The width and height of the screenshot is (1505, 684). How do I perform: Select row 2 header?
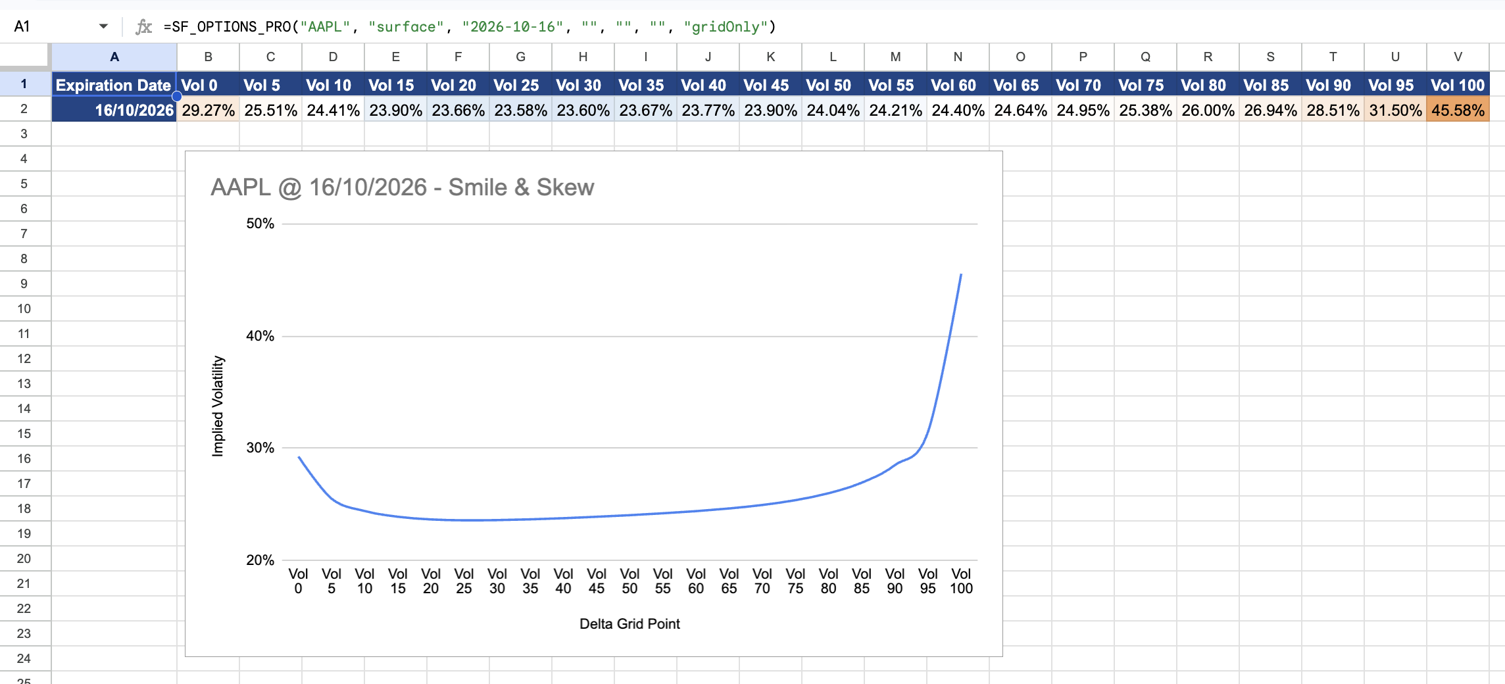coord(24,109)
